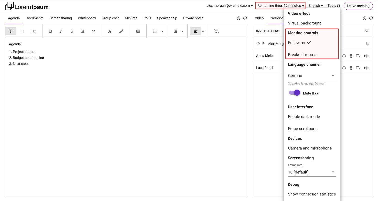Clear text formatting
378x201 pixels.
(x=217, y=31)
